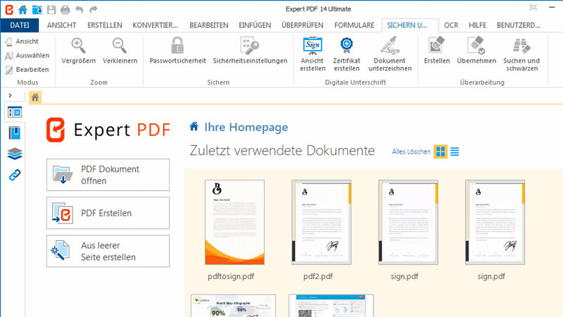Open file via folder icon in quick access toolbar
563x317 pixels.
click(x=37, y=10)
